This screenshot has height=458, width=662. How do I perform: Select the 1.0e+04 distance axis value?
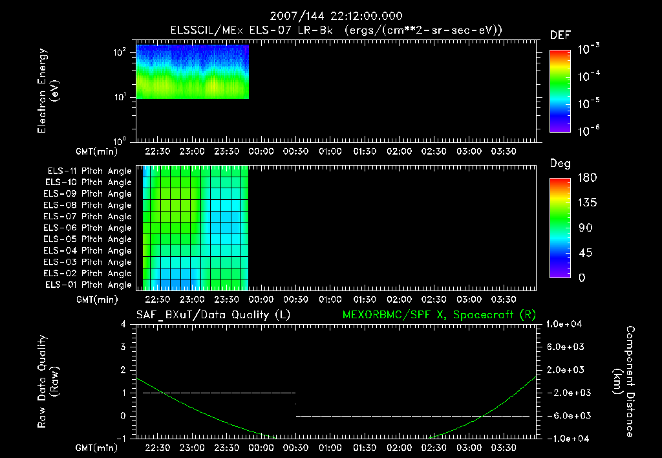[x=564, y=324]
